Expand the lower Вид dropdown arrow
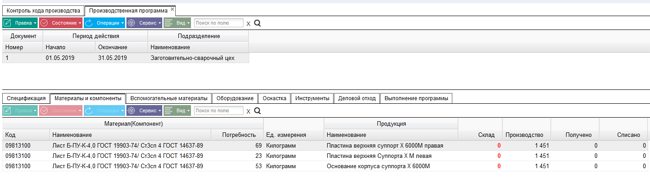The image size is (650, 178). (x=188, y=110)
